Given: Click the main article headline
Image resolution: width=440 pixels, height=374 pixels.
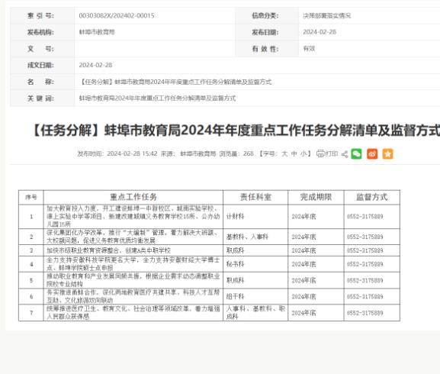Looking at the screenshot, I should 236,131.
